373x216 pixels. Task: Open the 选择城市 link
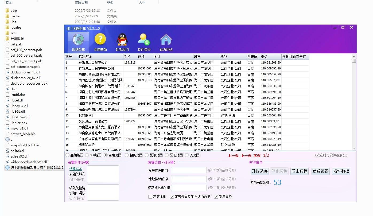pos(76,169)
